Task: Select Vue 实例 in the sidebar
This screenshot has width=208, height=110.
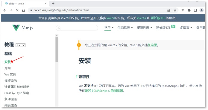Action: (x=10, y=74)
